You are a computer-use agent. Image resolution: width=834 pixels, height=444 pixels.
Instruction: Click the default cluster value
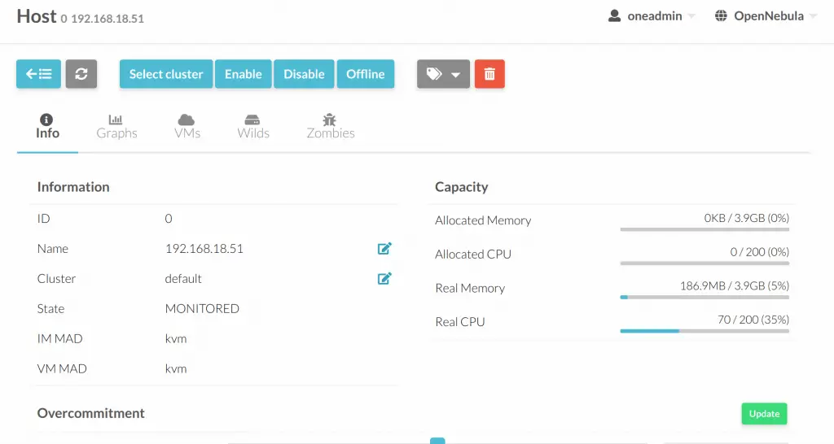pyautogui.click(x=183, y=278)
